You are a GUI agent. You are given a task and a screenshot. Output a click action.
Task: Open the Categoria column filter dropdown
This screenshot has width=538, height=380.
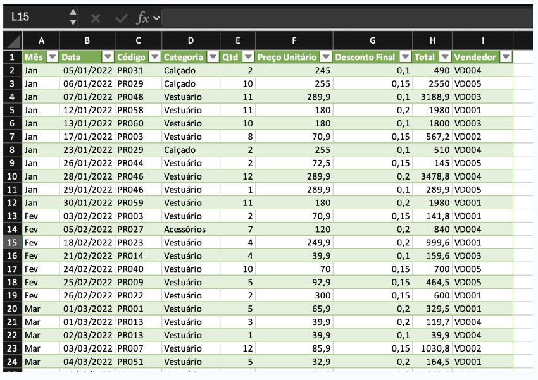213,57
